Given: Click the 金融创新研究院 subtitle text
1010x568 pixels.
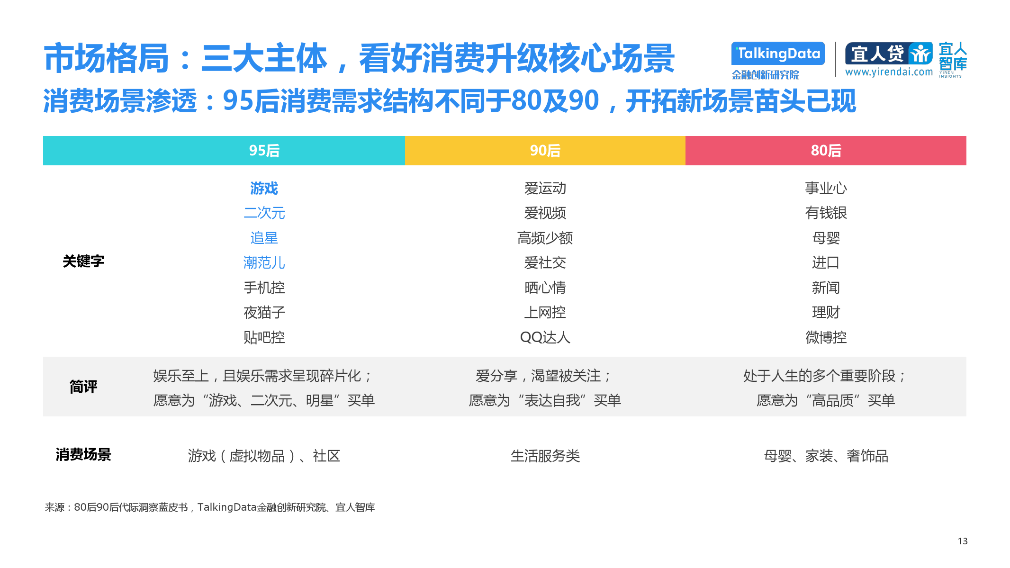Looking at the screenshot, I should (765, 75).
